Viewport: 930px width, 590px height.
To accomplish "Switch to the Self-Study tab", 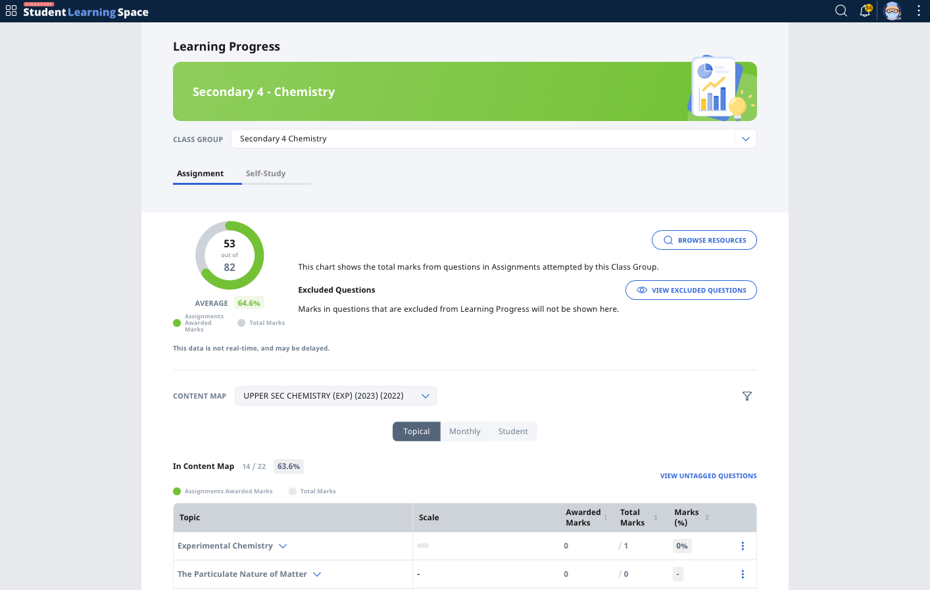I will click(x=266, y=173).
